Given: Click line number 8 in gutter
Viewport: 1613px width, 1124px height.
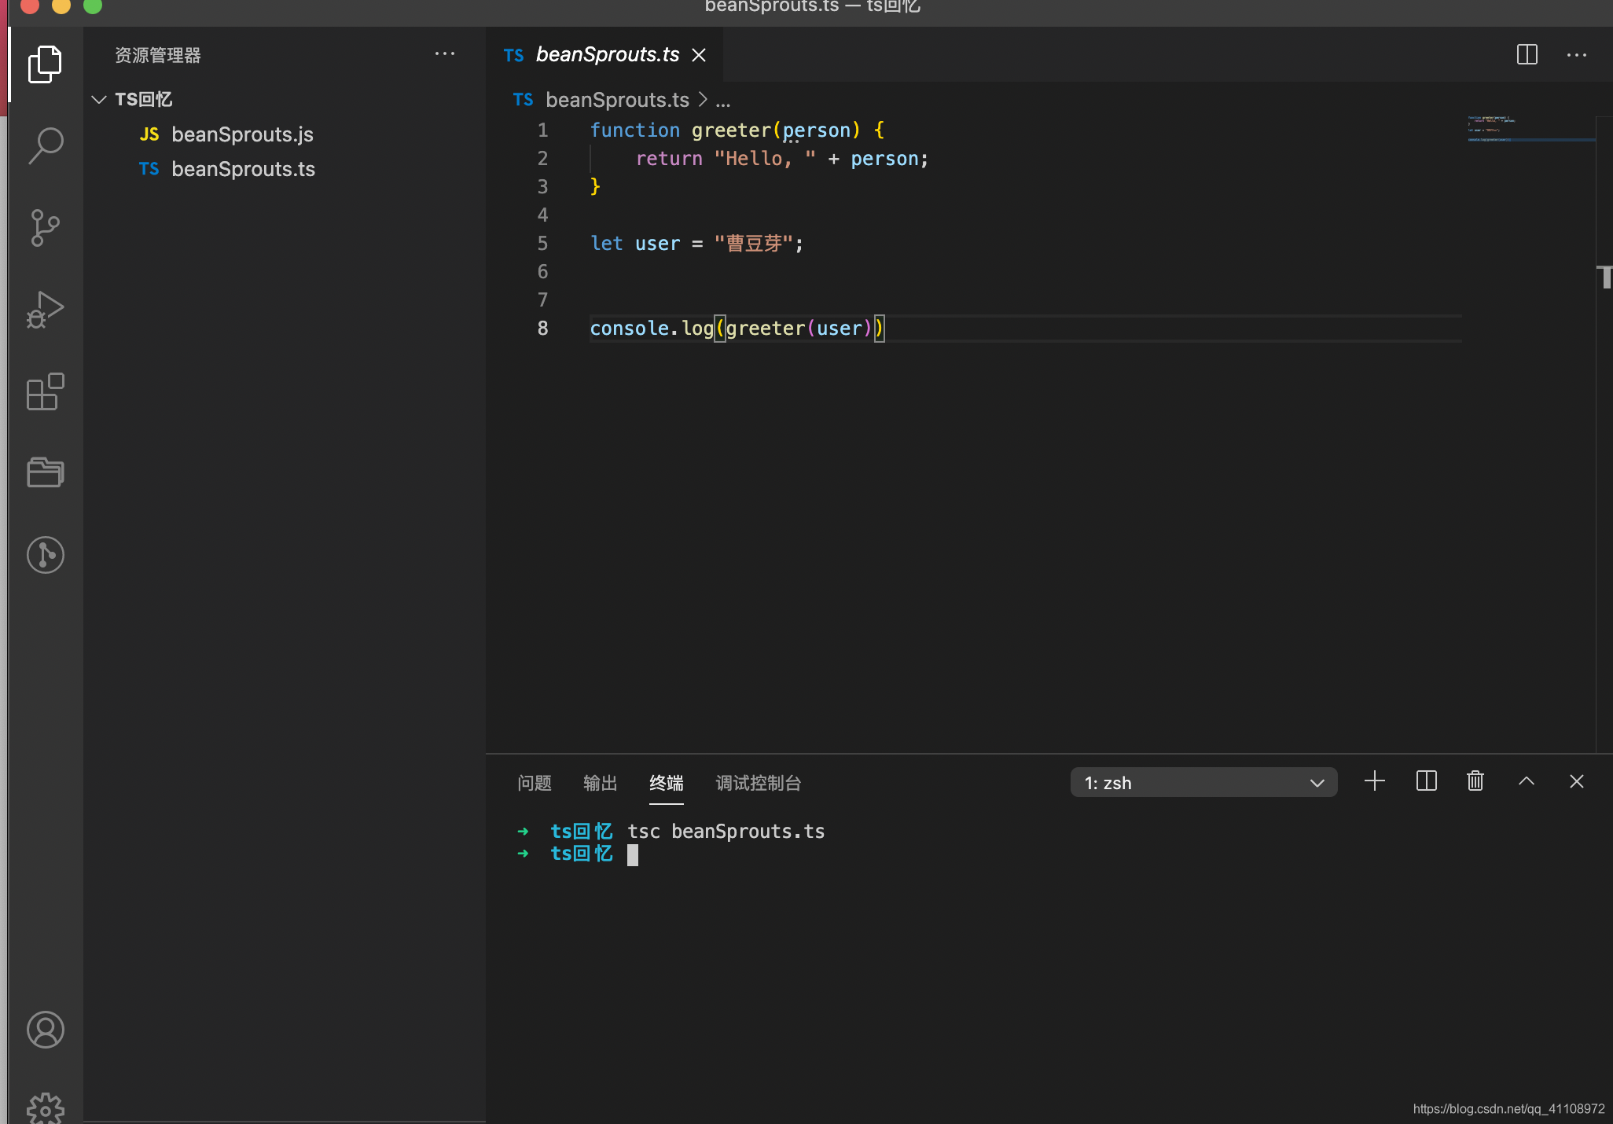Looking at the screenshot, I should tap(542, 329).
